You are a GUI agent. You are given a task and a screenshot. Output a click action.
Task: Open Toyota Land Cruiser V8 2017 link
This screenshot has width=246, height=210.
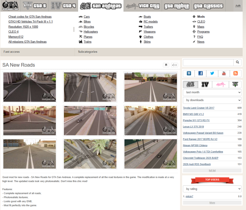[199, 108]
